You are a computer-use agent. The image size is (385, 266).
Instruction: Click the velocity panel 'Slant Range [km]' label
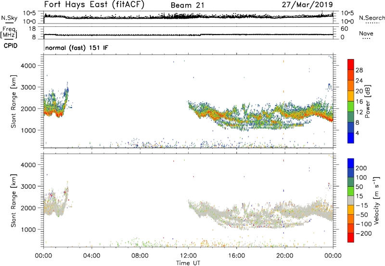click(13, 200)
